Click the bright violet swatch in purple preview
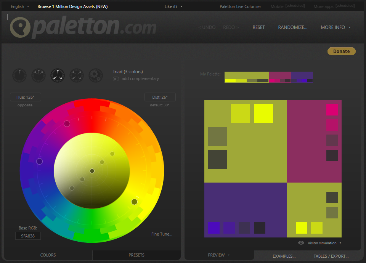Image resolution: width=366 pixels, height=263 pixels. [214, 228]
